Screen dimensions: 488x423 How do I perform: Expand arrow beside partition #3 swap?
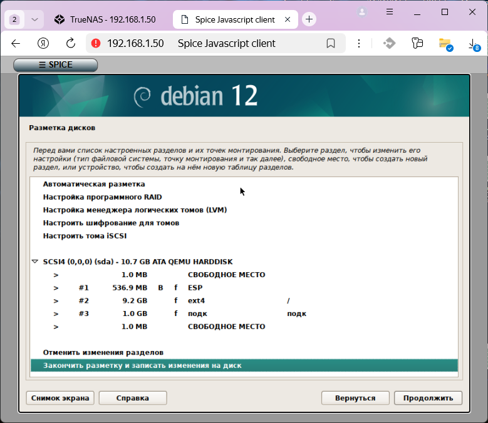pos(56,314)
